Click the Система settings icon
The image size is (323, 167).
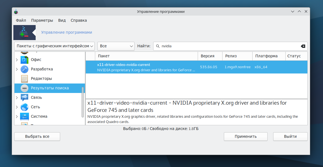click(25, 116)
